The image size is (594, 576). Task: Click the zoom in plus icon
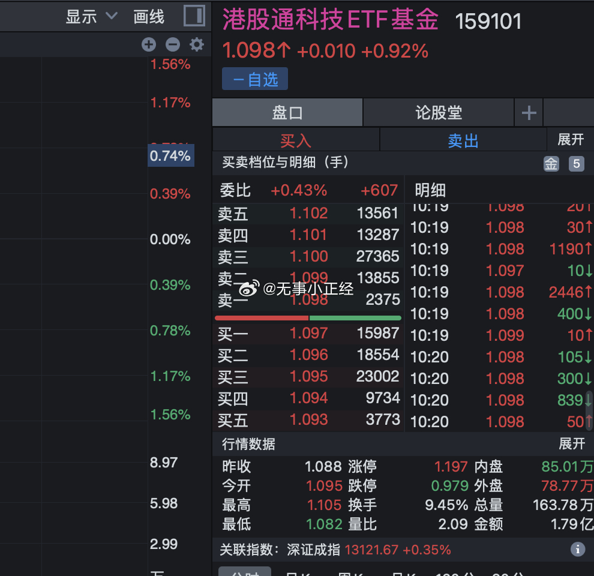coord(149,44)
